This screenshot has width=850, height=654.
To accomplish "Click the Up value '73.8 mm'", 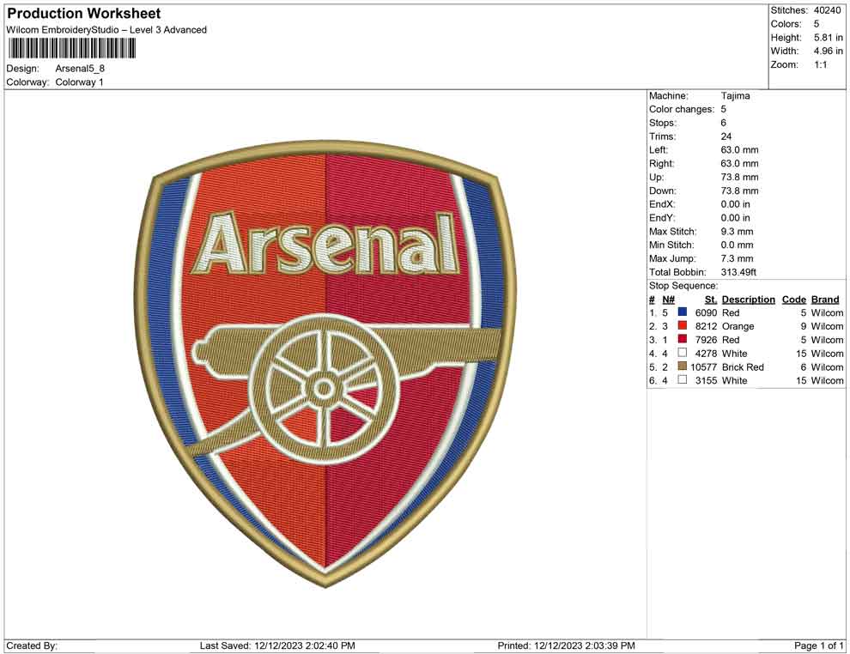I will pyautogui.click(x=739, y=177).
